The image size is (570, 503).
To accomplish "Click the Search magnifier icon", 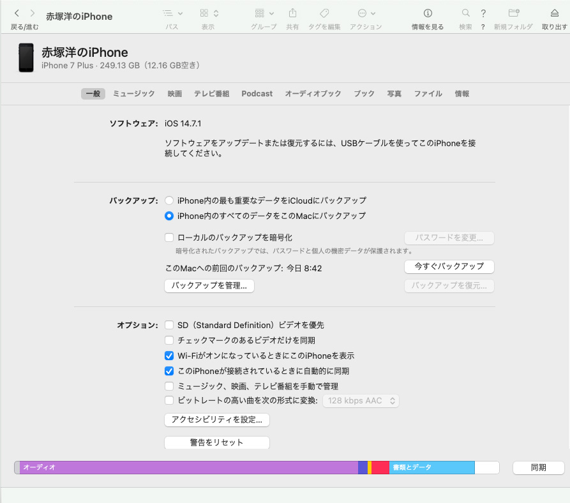I will point(466,13).
